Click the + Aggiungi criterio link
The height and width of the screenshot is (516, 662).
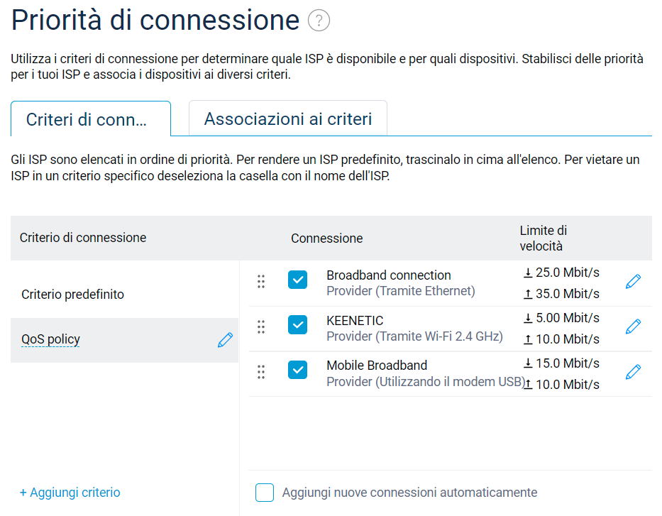[70, 493]
